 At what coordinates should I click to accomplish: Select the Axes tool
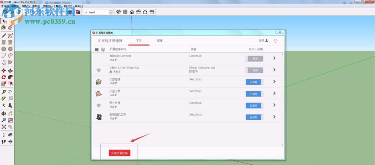[x=4, y=105]
